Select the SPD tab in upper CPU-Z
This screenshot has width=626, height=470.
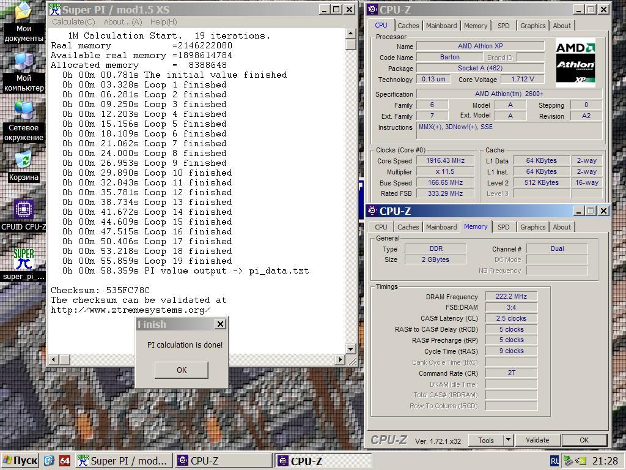(504, 26)
